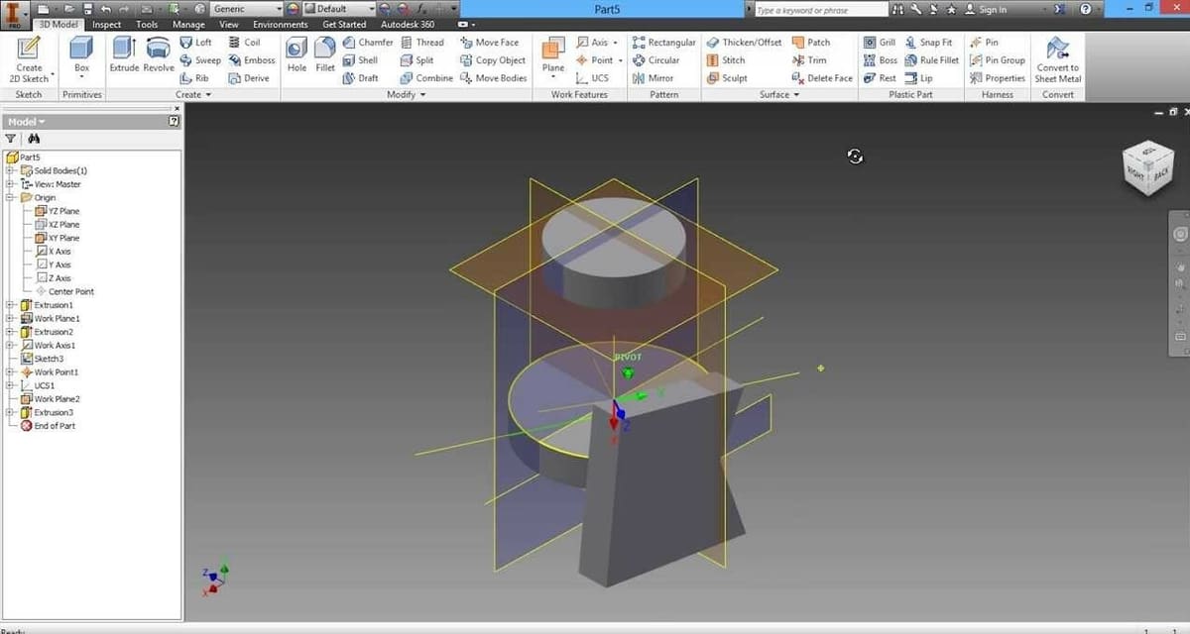The image size is (1190, 634).
Task: Click the ViewCube in the viewport
Action: pyautogui.click(x=1147, y=168)
